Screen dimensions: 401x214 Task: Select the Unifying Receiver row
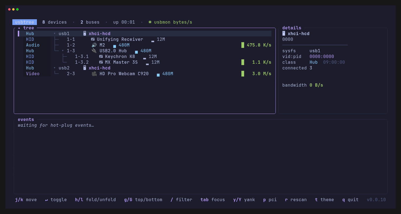pyautogui.click(x=145, y=39)
